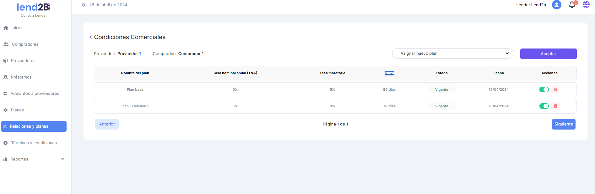The image size is (595, 194).
Task: Open the user profile avatar icon
Action: pos(556,5)
